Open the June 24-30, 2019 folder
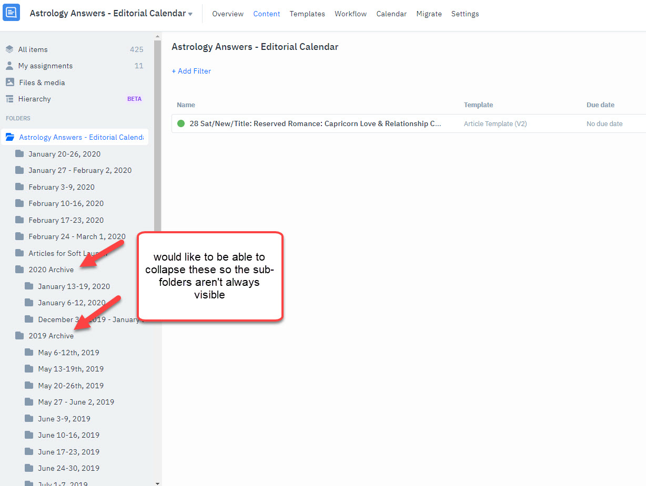This screenshot has width=646, height=486. click(68, 468)
